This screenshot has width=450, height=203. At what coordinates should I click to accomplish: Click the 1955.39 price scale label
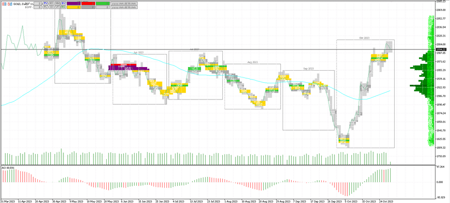pos(441,70)
